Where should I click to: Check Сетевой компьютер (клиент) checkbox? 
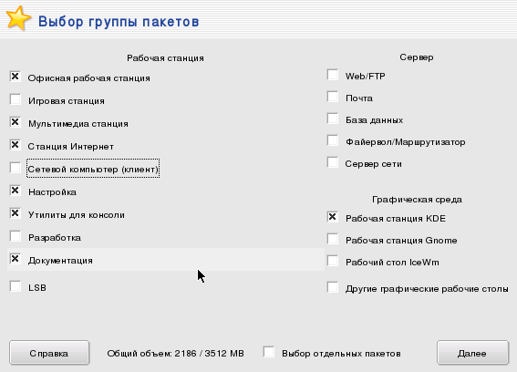click(16, 168)
